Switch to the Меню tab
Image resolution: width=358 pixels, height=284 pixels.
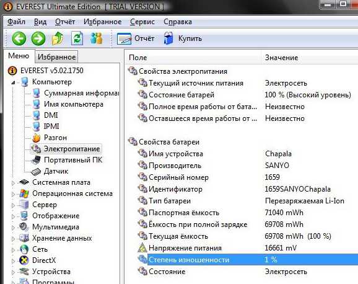(19, 56)
